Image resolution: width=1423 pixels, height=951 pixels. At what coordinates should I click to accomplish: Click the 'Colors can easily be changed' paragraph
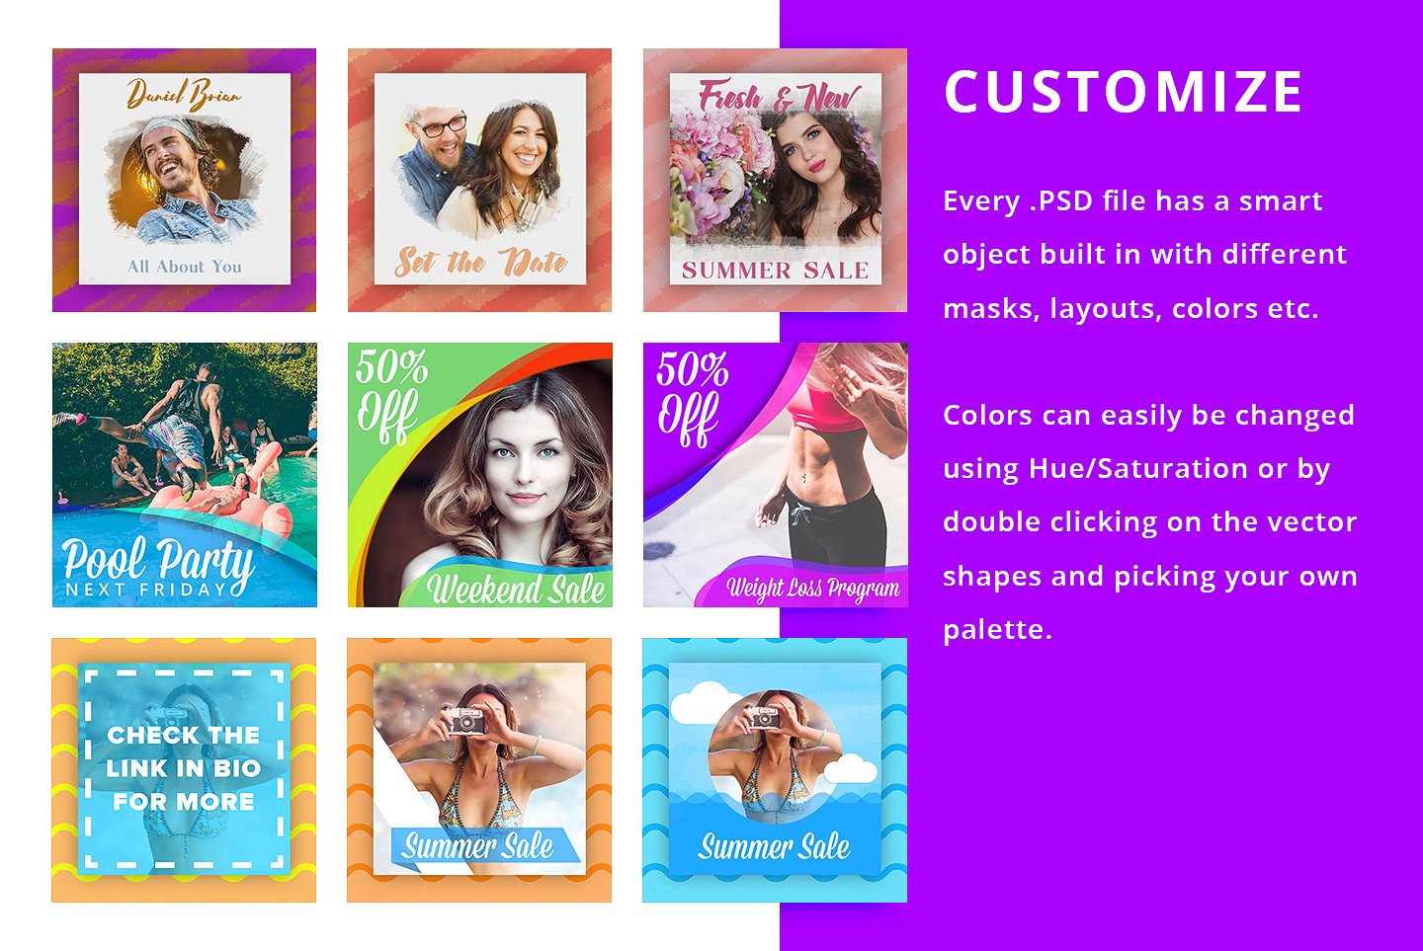(1150, 522)
